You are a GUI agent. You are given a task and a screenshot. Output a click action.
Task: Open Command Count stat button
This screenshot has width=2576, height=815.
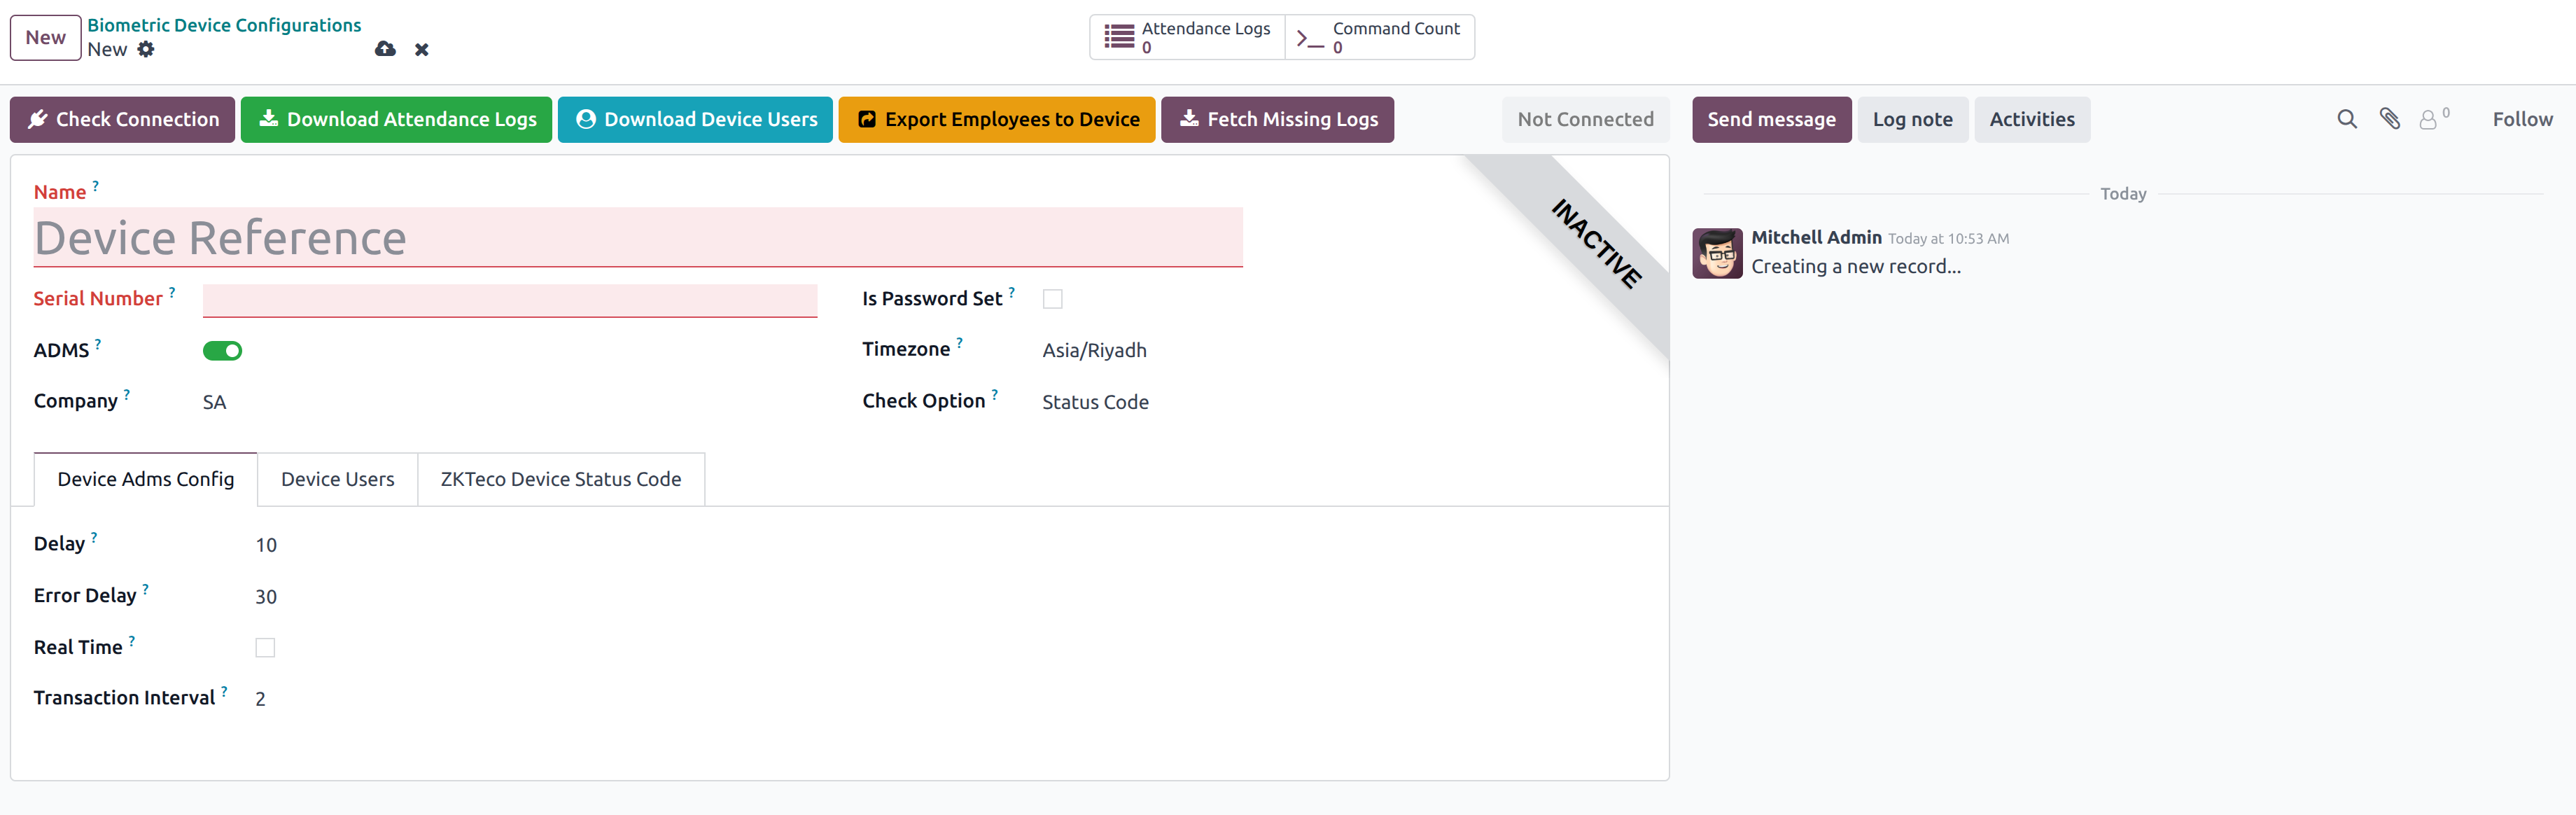(x=1379, y=37)
